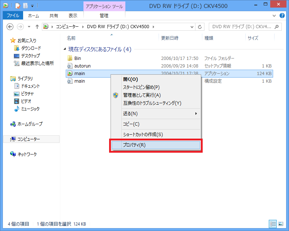Select the autorun setup information file

point(82,66)
